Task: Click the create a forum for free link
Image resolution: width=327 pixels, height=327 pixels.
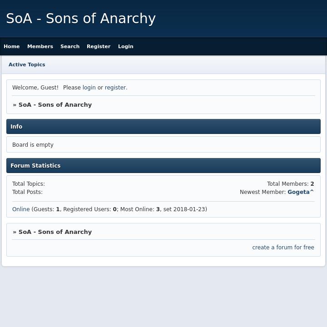Action: [x=283, y=248]
